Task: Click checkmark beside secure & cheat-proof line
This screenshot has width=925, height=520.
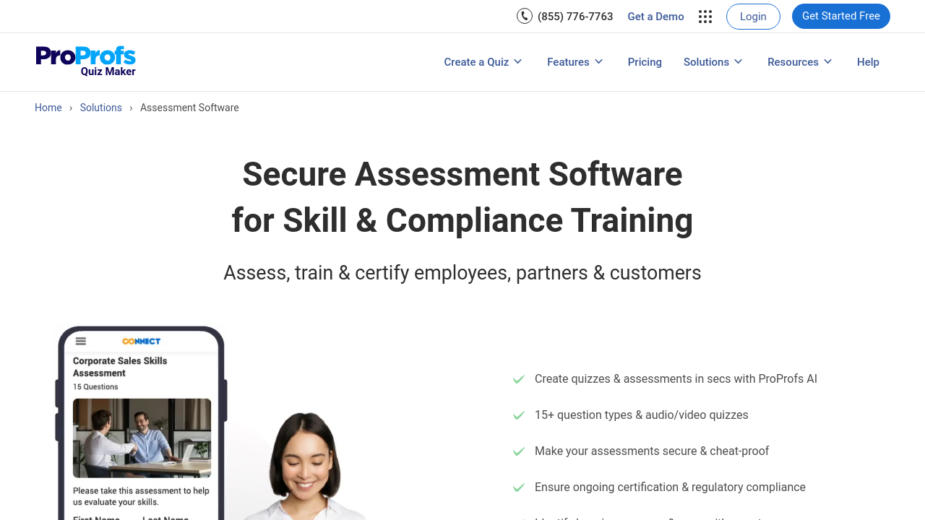Action: point(518,451)
